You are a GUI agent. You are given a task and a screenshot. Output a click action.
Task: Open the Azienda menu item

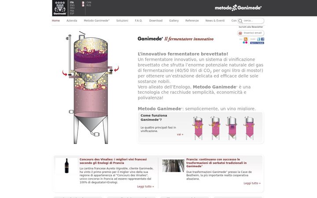pyautogui.click(x=72, y=21)
